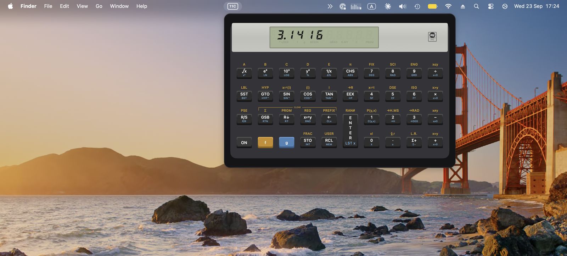Click the digit 7 key

[372, 73]
